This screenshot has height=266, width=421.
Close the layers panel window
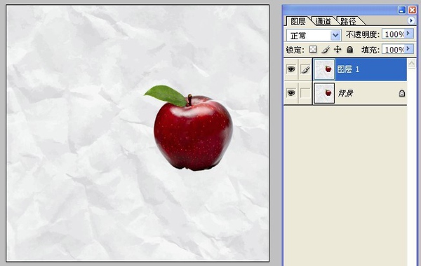tap(412, 10)
